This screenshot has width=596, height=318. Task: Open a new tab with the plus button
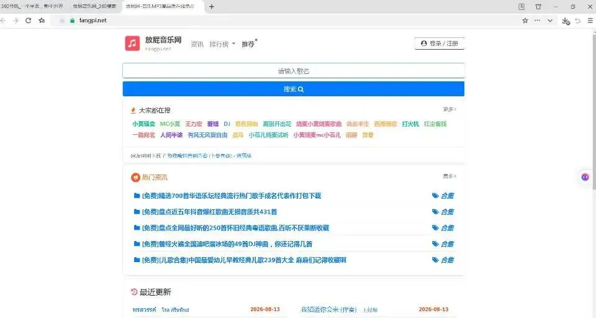[212, 6]
